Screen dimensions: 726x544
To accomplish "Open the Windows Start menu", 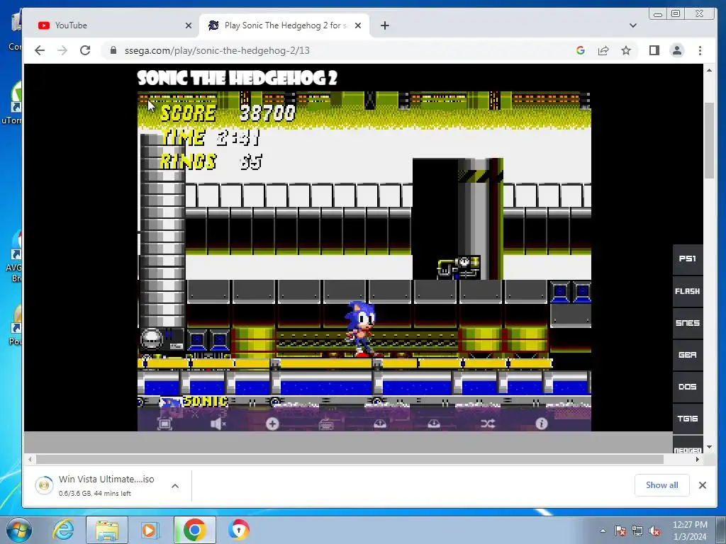I will 19,530.
